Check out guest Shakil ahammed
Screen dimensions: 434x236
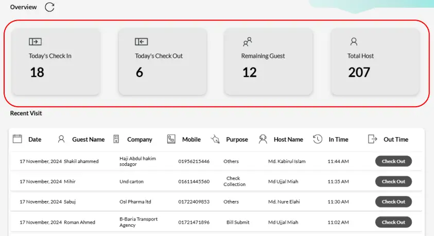pos(393,161)
